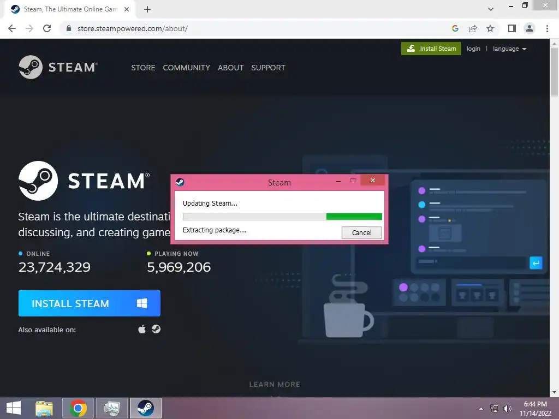Open File Explorer from taskbar
The image size is (559, 419).
tap(44, 408)
